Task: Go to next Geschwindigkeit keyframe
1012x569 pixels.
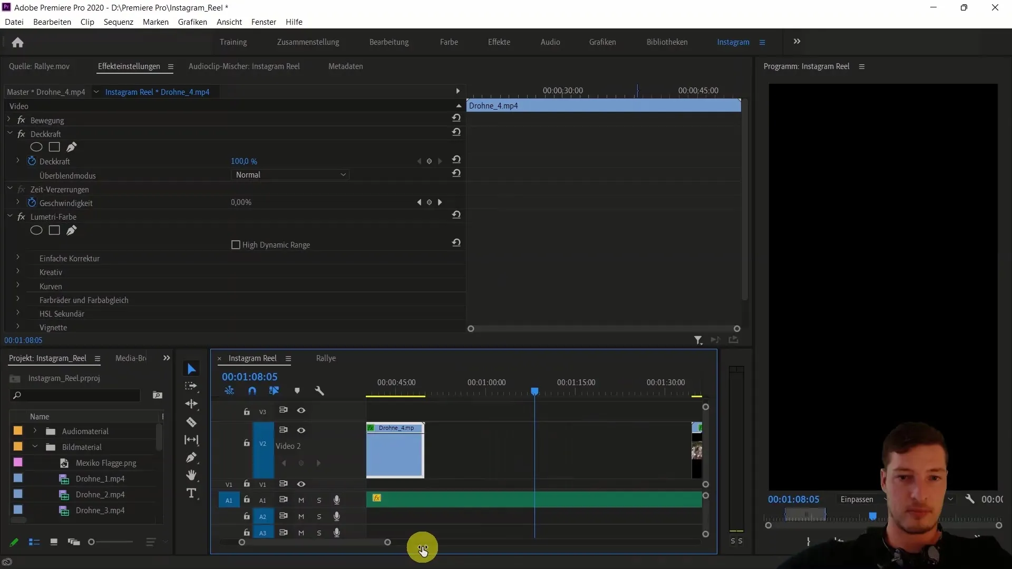Action: pyautogui.click(x=440, y=202)
